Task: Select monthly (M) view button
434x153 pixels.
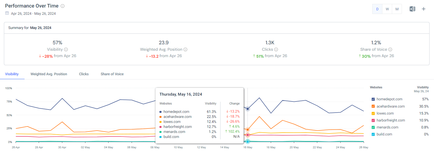Action: coord(397,9)
